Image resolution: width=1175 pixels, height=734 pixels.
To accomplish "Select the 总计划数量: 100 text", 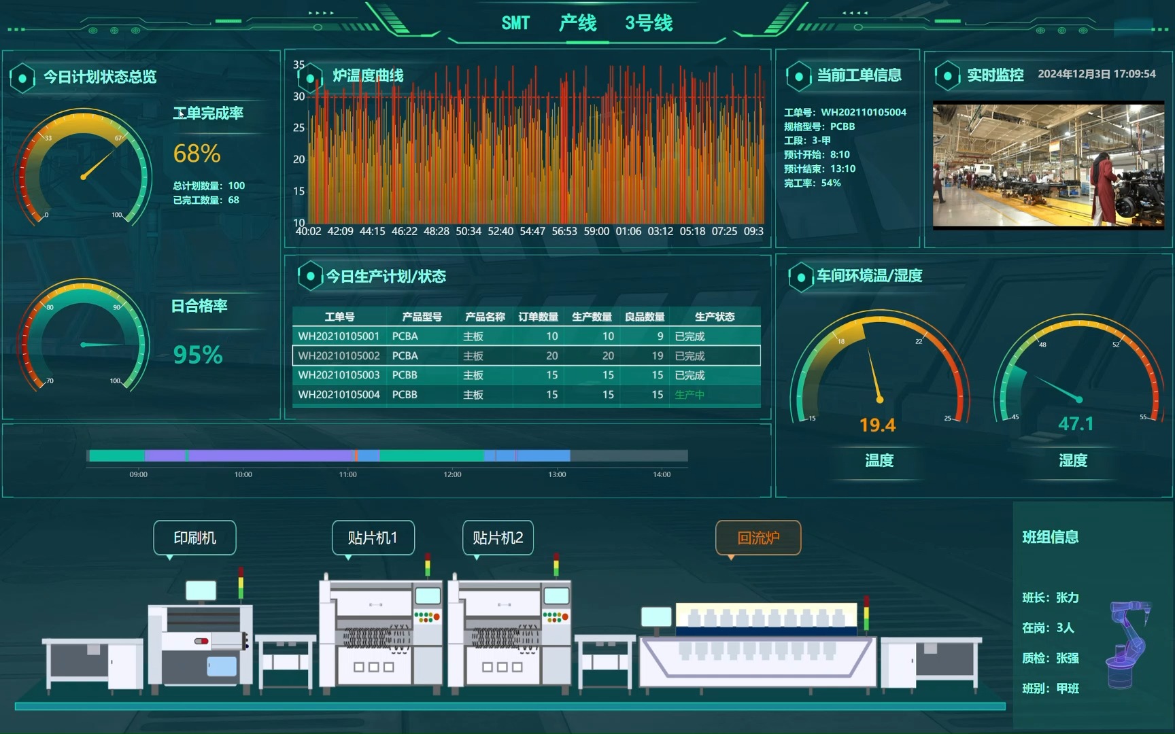I will coord(209,186).
